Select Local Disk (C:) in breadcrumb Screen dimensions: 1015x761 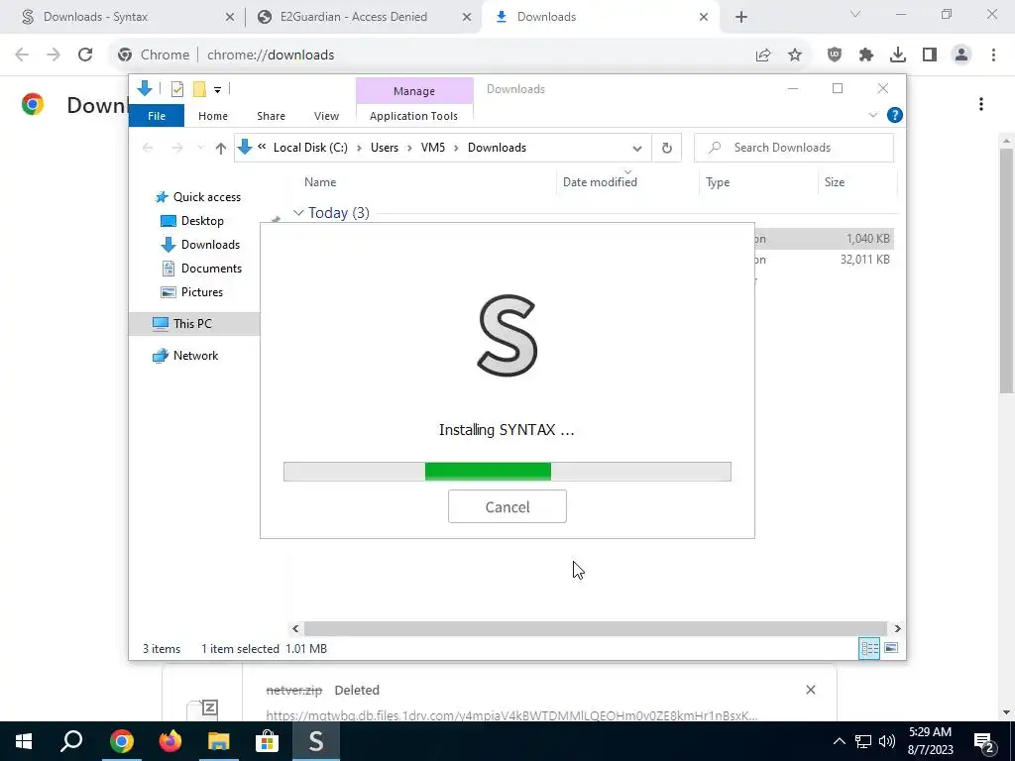click(x=310, y=148)
